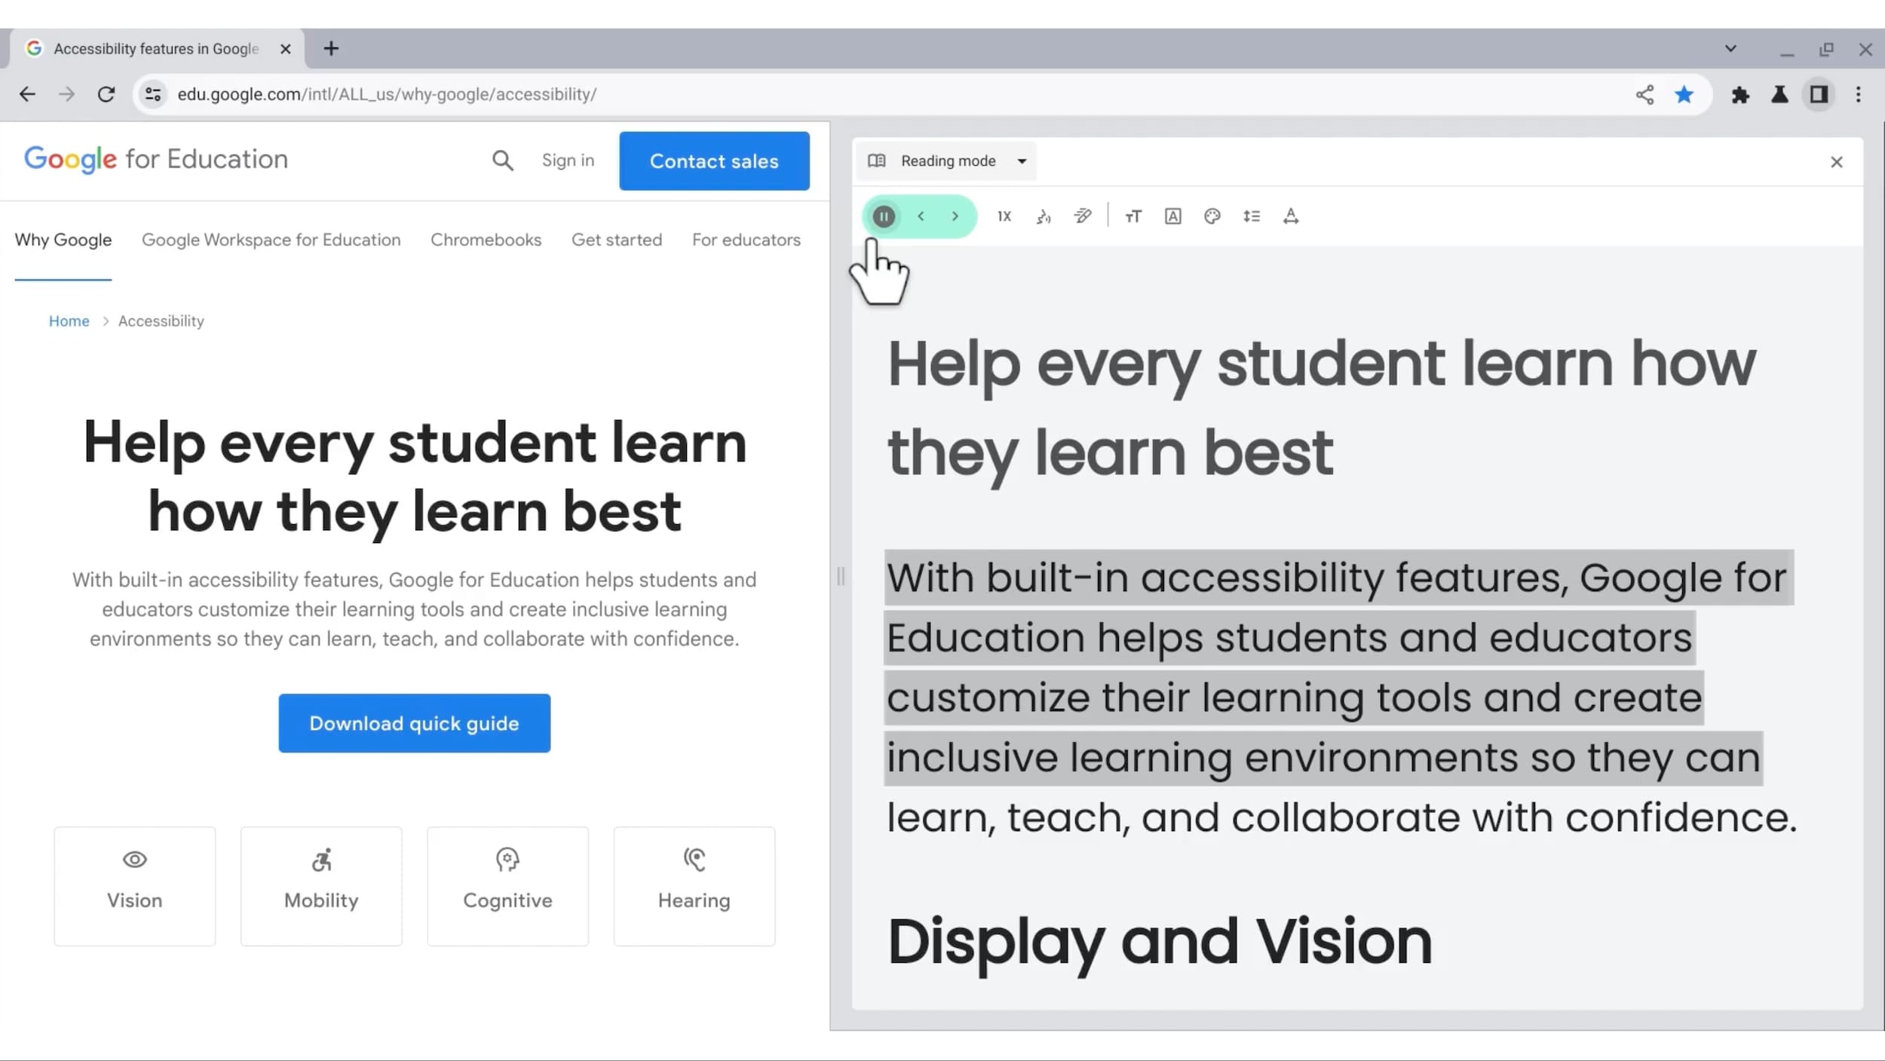
Task: Open the browser tab list dropdown
Action: coord(1730,48)
